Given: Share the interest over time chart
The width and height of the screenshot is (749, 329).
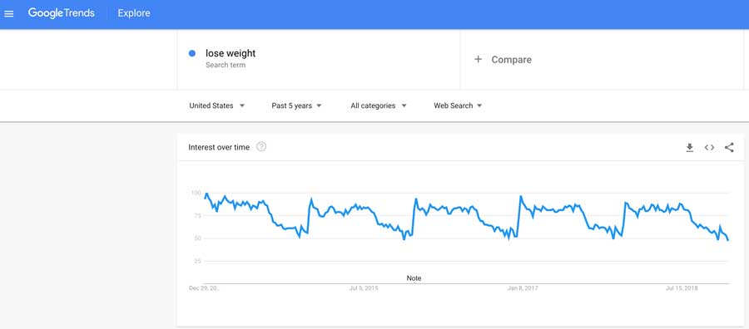Looking at the screenshot, I should click(729, 148).
